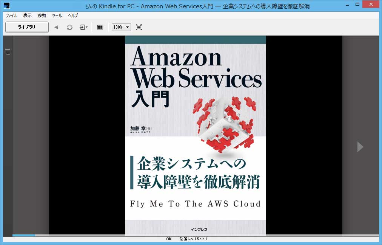The image size is (382, 245).
Task: Click the back navigation arrow icon
Action: [x=56, y=27]
